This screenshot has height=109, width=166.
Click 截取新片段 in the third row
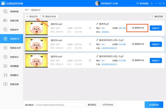pyautogui.click(x=138, y=60)
